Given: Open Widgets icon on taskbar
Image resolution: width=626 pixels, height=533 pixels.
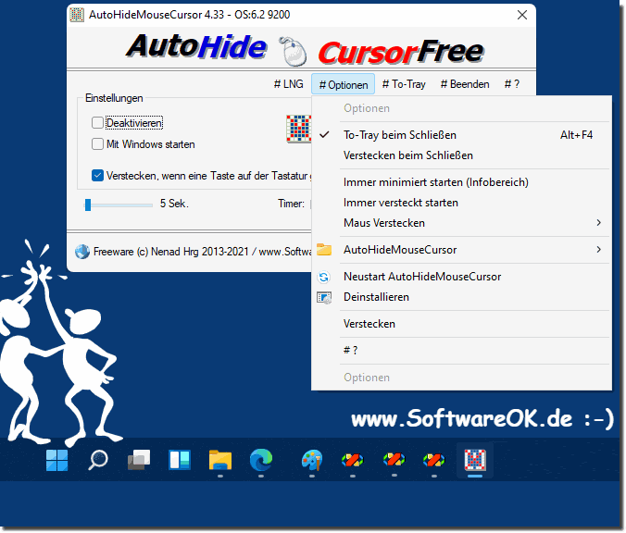Looking at the screenshot, I should [180, 460].
